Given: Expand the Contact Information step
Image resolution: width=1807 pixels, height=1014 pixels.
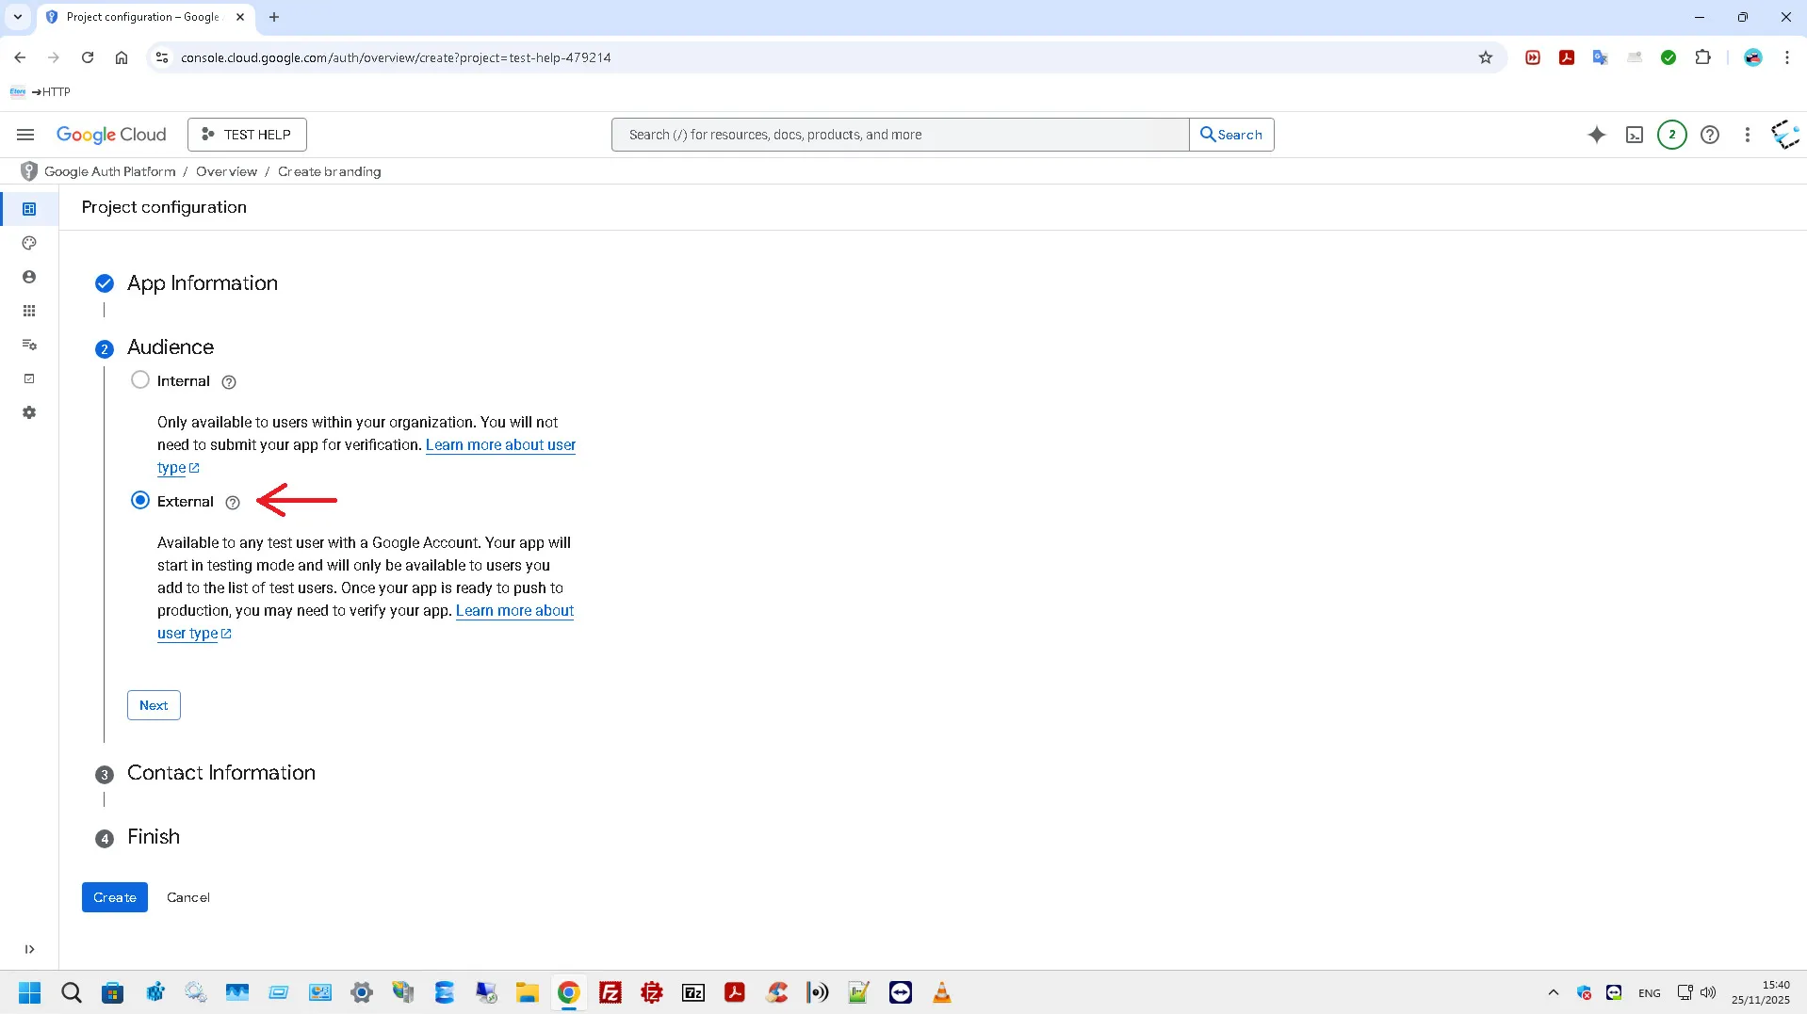Looking at the screenshot, I should pyautogui.click(x=220, y=773).
